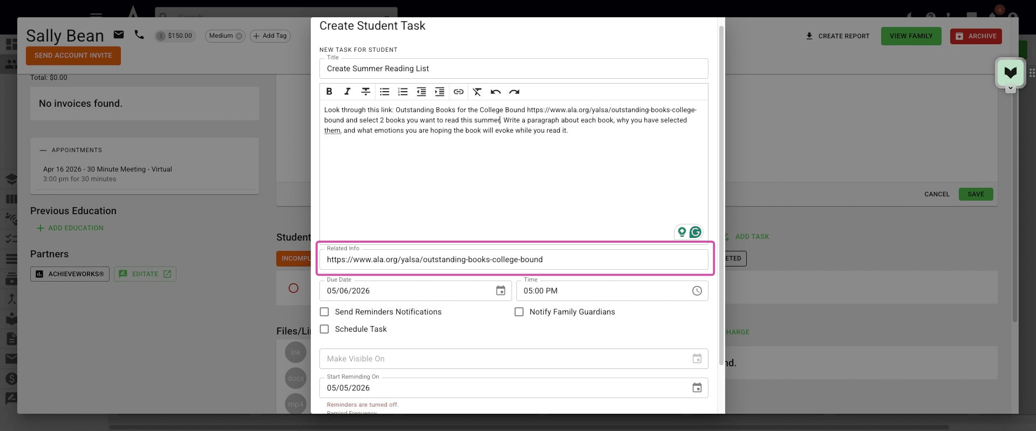The image size is (1036, 431).
Task: Click the Title input field
Action: coord(514,69)
